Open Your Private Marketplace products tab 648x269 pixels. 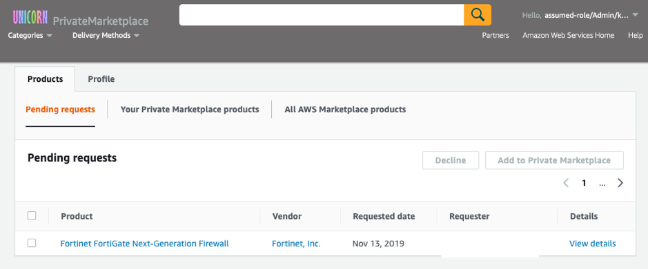coord(190,109)
